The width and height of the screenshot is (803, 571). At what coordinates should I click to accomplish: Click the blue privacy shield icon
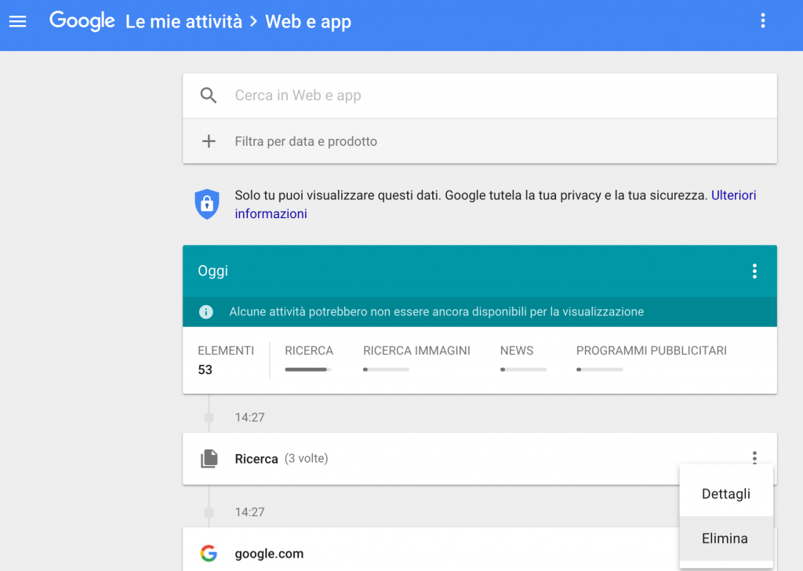pyautogui.click(x=207, y=204)
